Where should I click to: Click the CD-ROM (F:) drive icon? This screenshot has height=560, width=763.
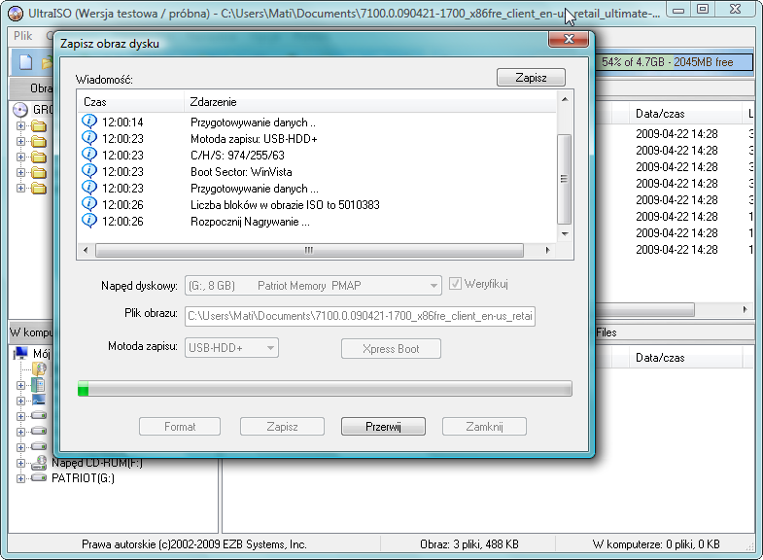coord(38,463)
